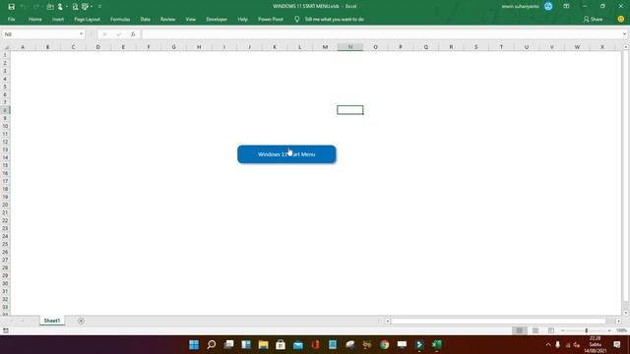Open the Formulas ribbon tab
The width and height of the screenshot is (630, 354).
120,19
